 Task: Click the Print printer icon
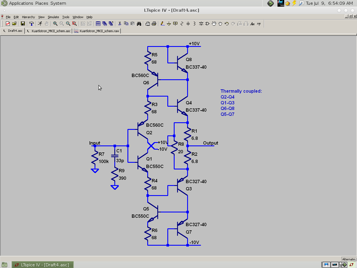coord(154,24)
